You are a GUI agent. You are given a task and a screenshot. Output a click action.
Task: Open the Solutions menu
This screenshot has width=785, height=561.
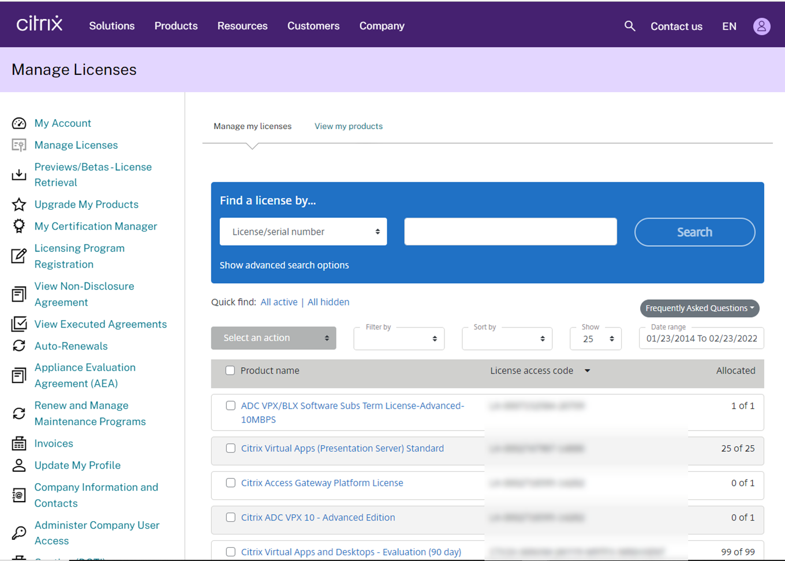pyautogui.click(x=111, y=26)
